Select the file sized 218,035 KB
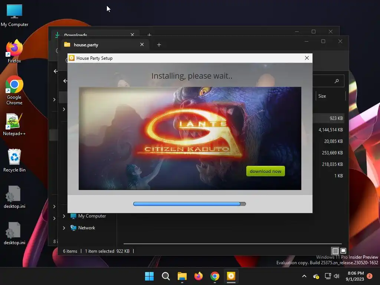380x285 pixels. tap(332, 164)
